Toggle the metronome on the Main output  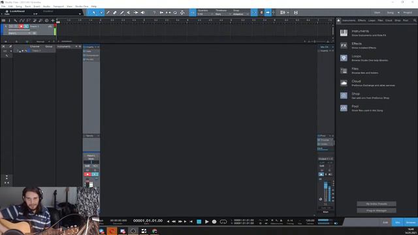coord(321,174)
